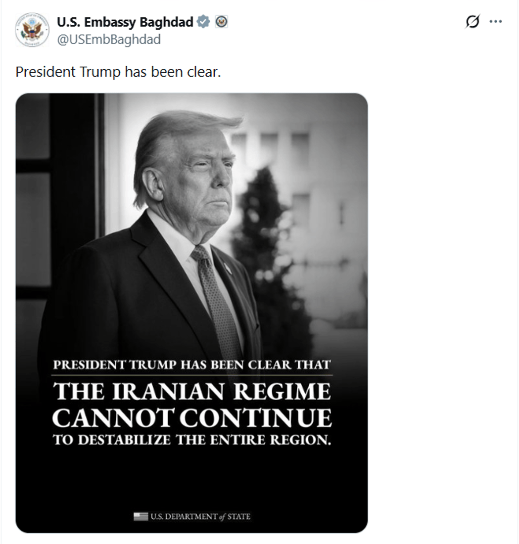This screenshot has height=544, width=519.
Task: Click the government affiliation seal badge
Action: tap(222, 22)
